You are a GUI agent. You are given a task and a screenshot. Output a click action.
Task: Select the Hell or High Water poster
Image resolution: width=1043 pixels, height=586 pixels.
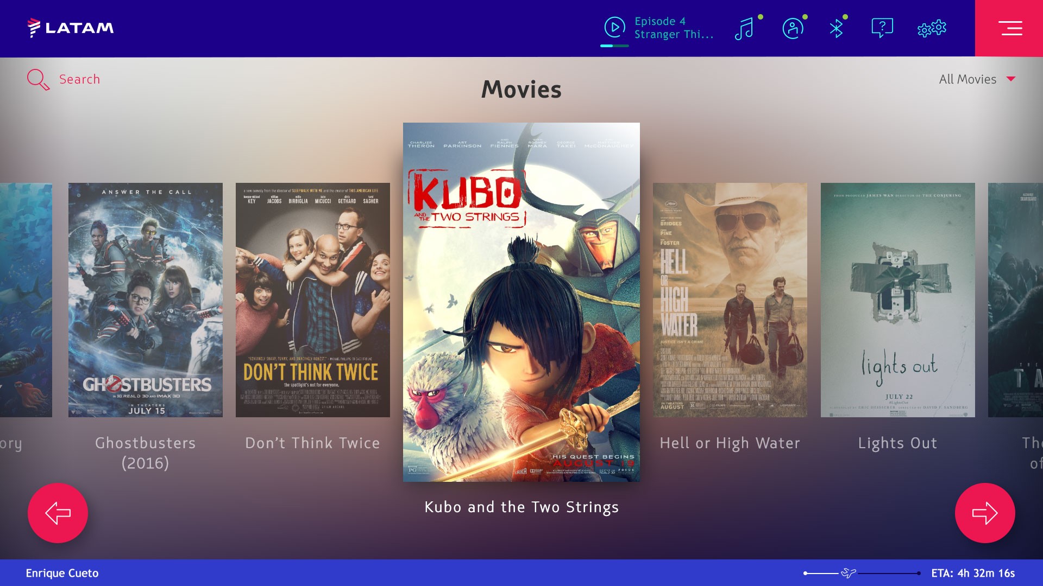(730, 300)
